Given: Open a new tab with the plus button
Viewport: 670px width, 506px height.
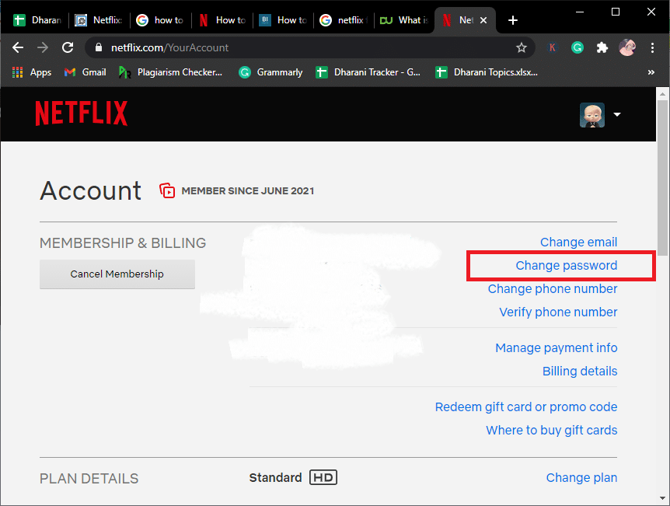Looking at the screenshot, I should pyautogui.click(x=513, y=20).
